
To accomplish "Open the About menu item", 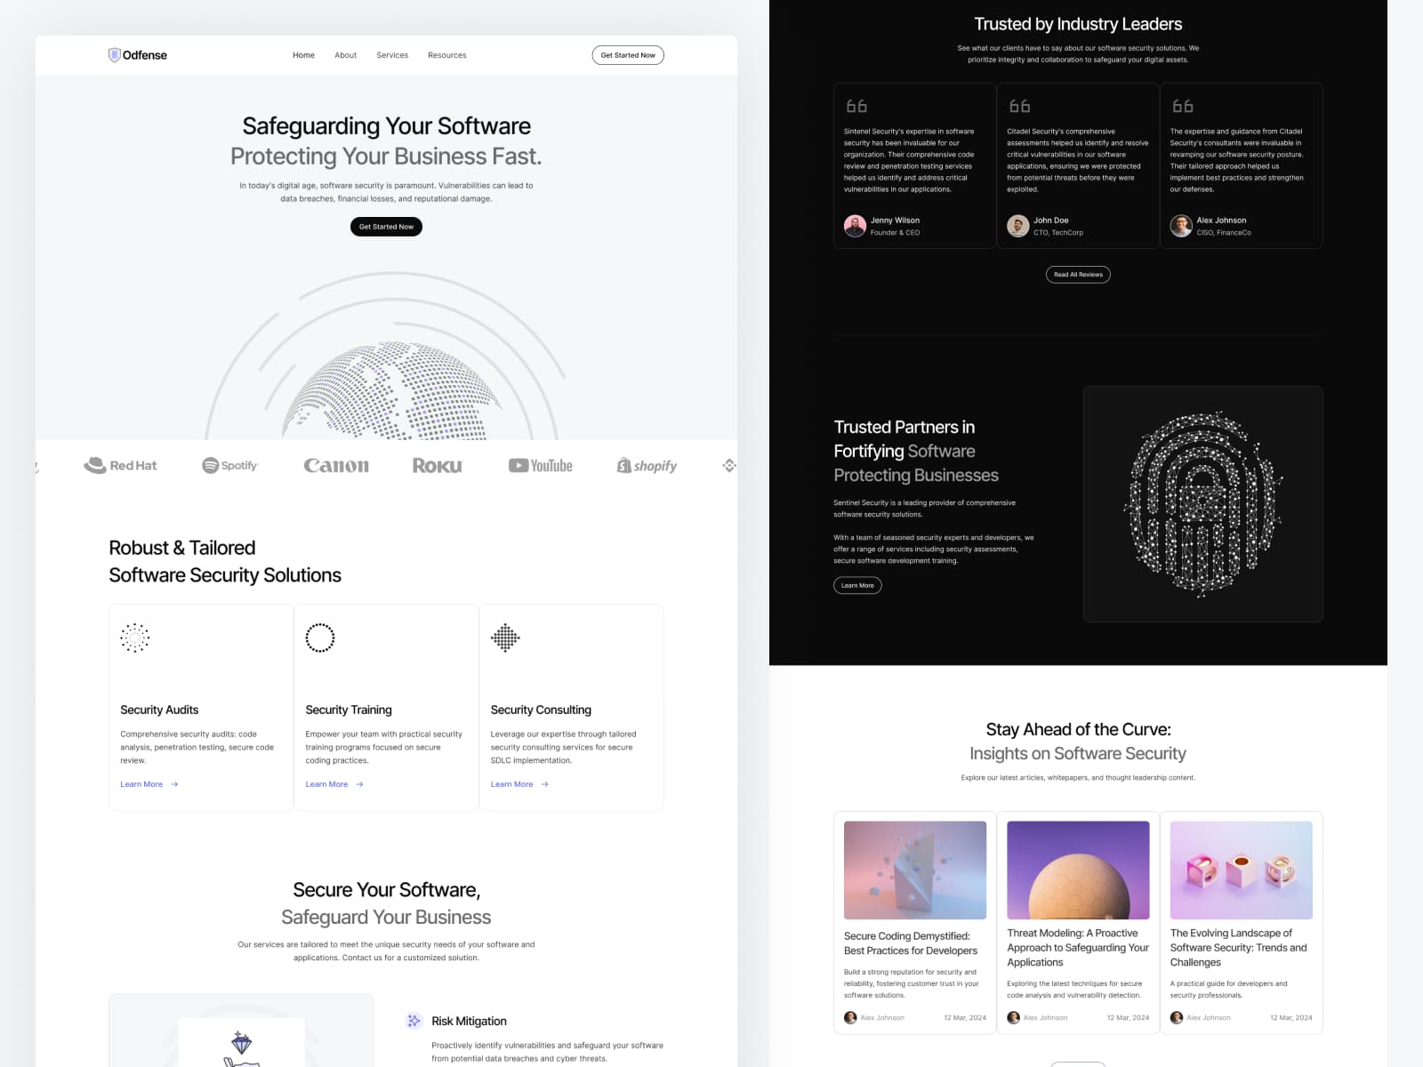I will click(x=345, y=55).
